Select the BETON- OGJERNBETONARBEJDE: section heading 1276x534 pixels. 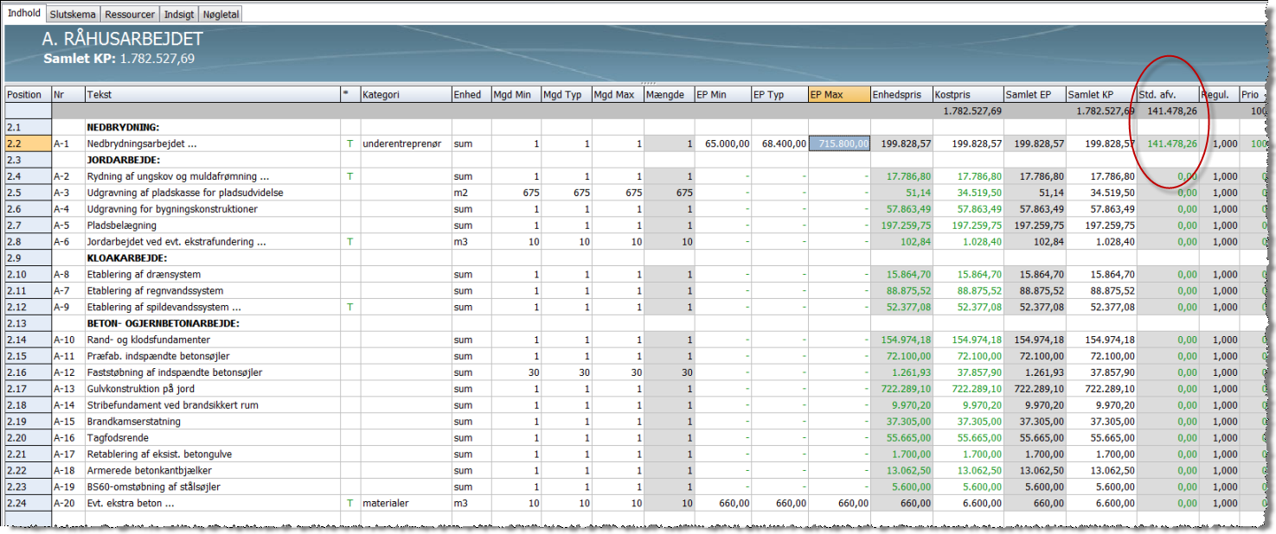[x=163, y=323]
